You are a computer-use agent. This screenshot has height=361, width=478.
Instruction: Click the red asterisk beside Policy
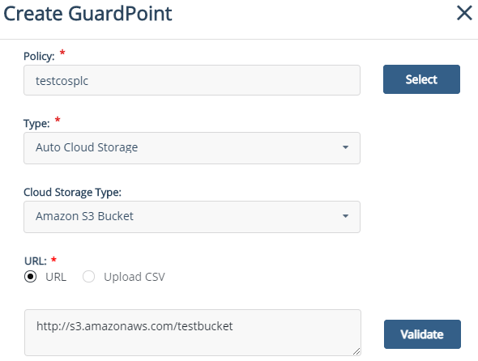coord(62,53)
